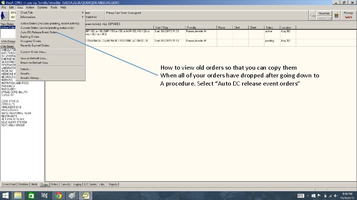Screen dimensions: 357x200
Task: Click the VistaWeb button
Action: pyautogui.click(x=324, y=13)
